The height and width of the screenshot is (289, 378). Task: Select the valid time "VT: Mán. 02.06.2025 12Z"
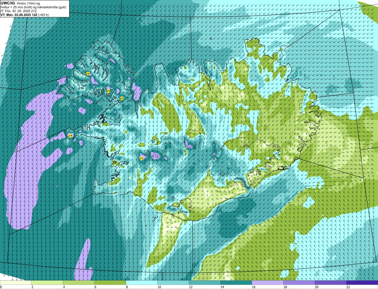coord(19,15)
